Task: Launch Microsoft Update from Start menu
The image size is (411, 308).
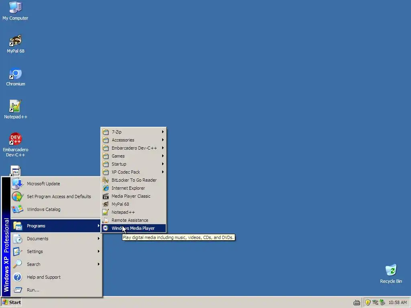Action: pyautogui.click(x=56, y=184)
